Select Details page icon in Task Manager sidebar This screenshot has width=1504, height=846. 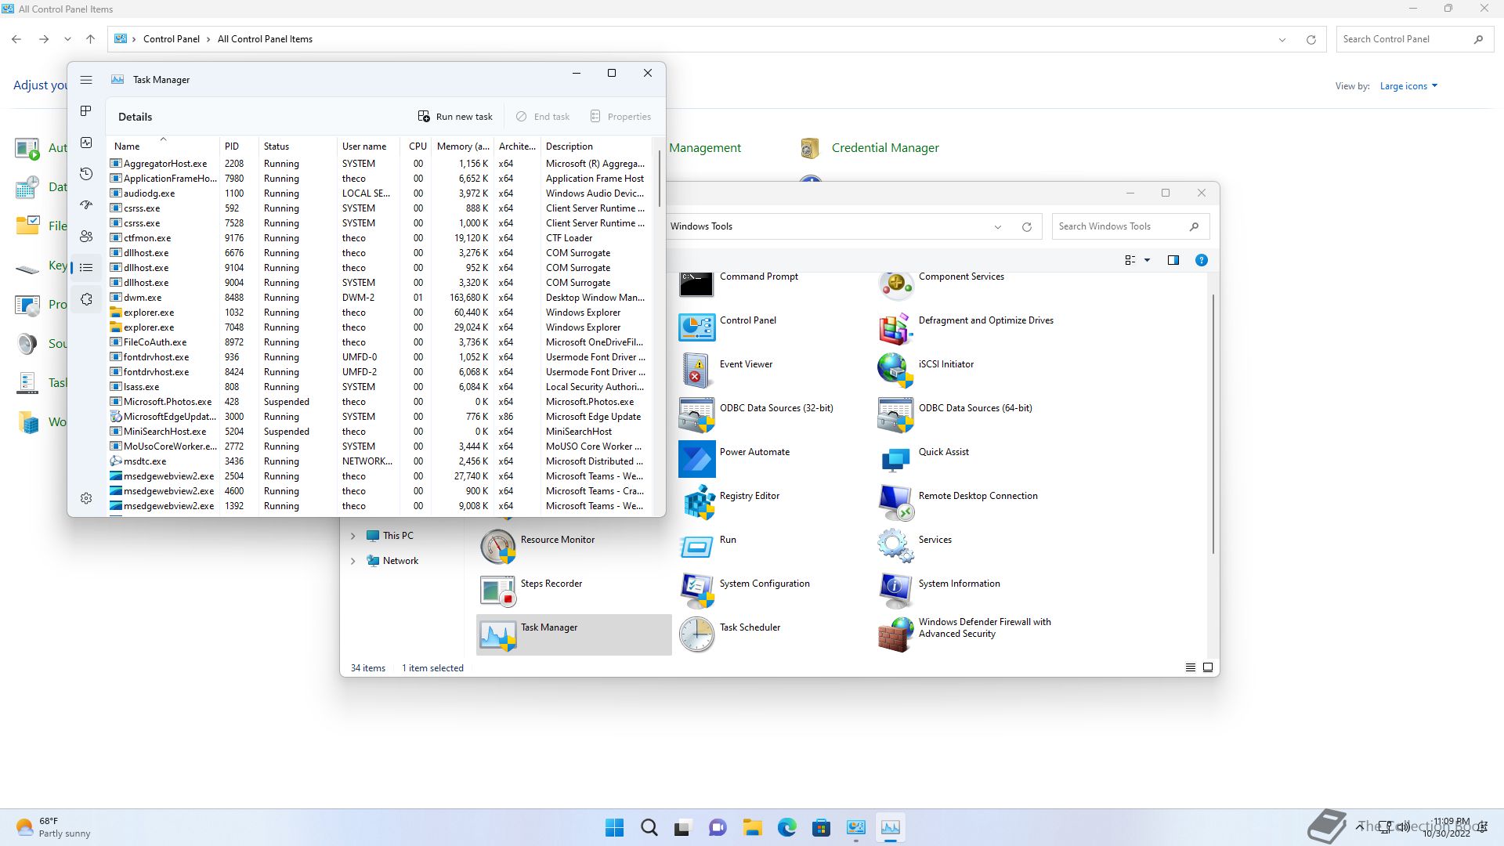(x=86, y=268)
